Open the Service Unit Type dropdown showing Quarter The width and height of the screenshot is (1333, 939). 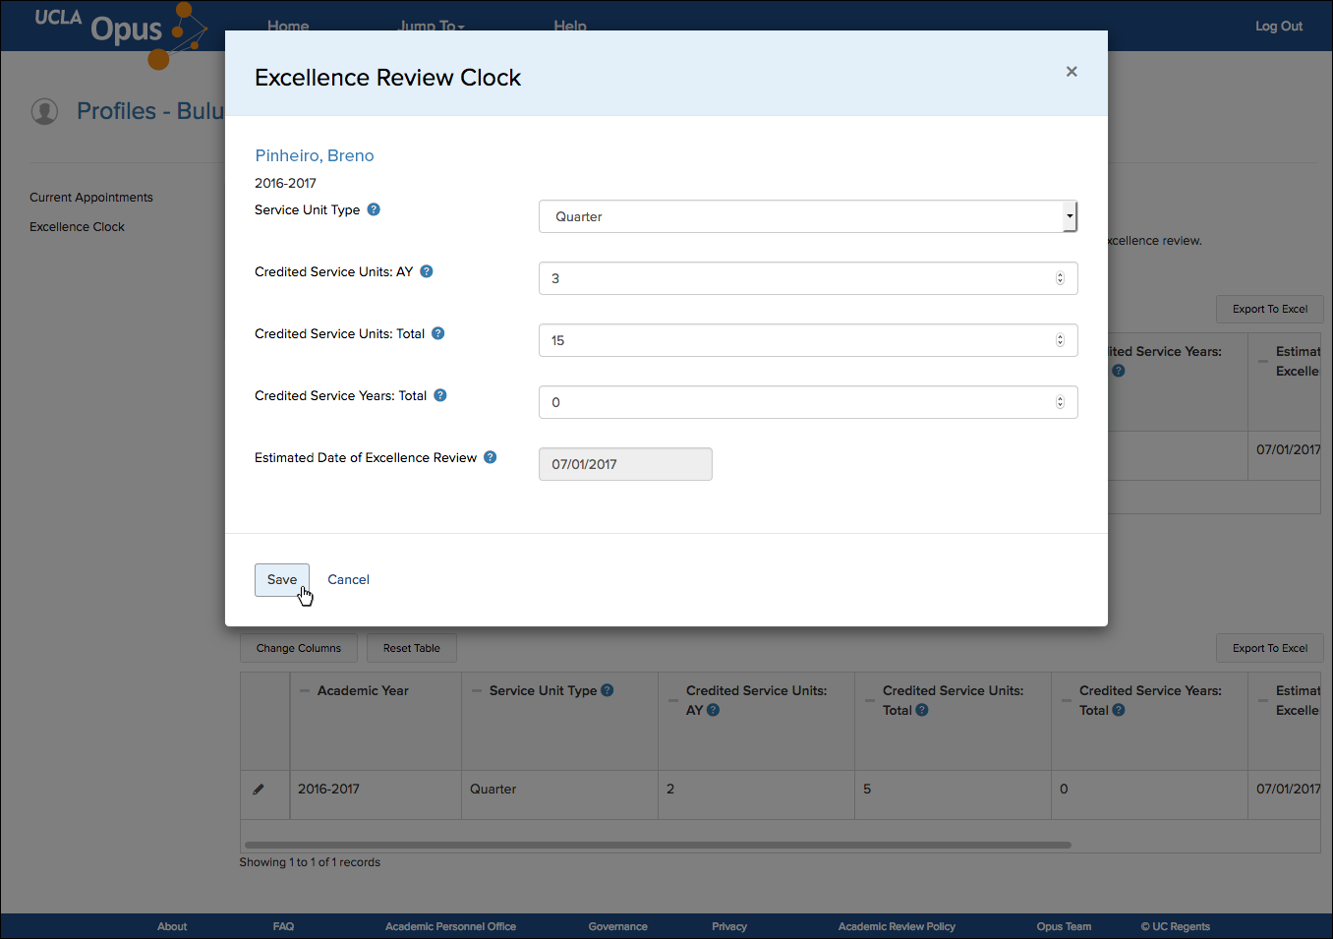tap(808, 216)
